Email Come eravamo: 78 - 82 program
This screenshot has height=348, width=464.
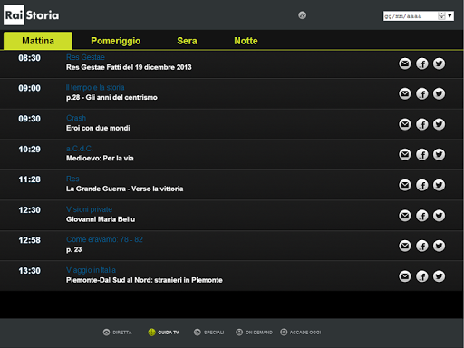point(405,246)
